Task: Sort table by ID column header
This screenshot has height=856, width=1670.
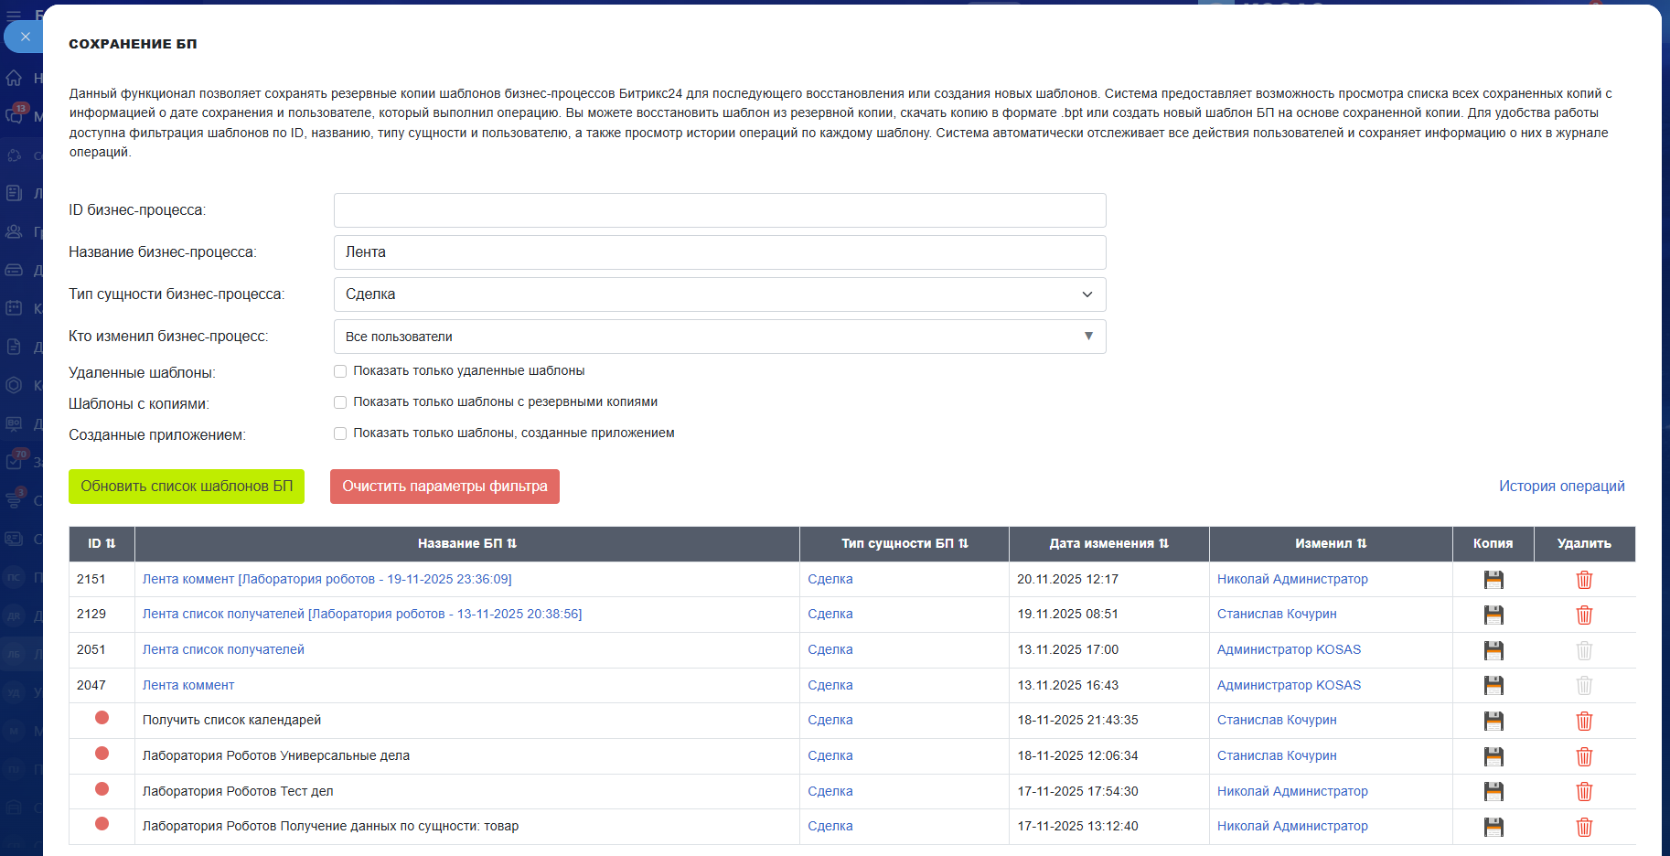Action: tap(102, 543)
